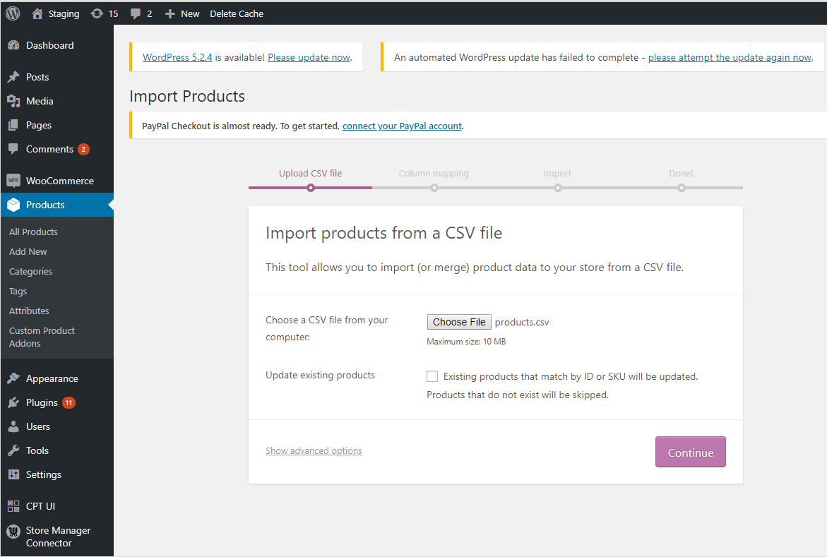Viewport: 827px width, 557px height.
Task: Open the comments bubble icon in admin bar
Action: [136, 14]
